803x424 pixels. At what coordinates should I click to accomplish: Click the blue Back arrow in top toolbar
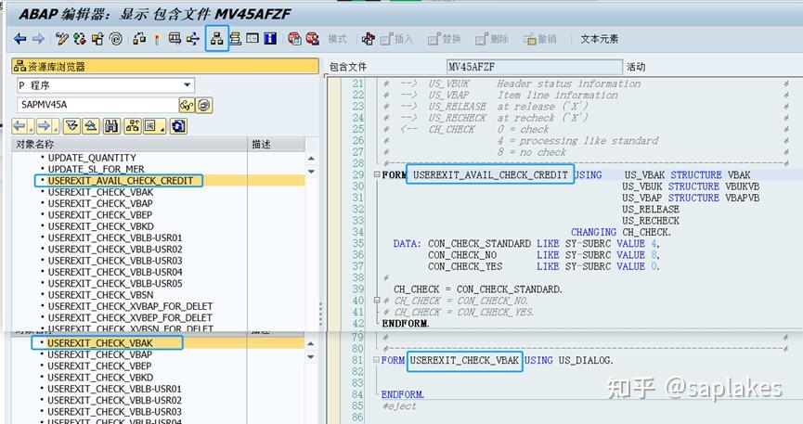(20, 39)
